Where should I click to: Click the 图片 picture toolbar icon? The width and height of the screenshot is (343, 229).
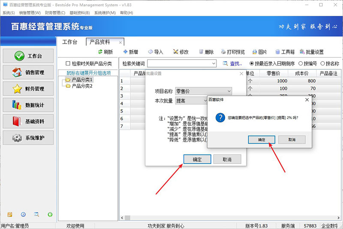click(x=255, y=52)
